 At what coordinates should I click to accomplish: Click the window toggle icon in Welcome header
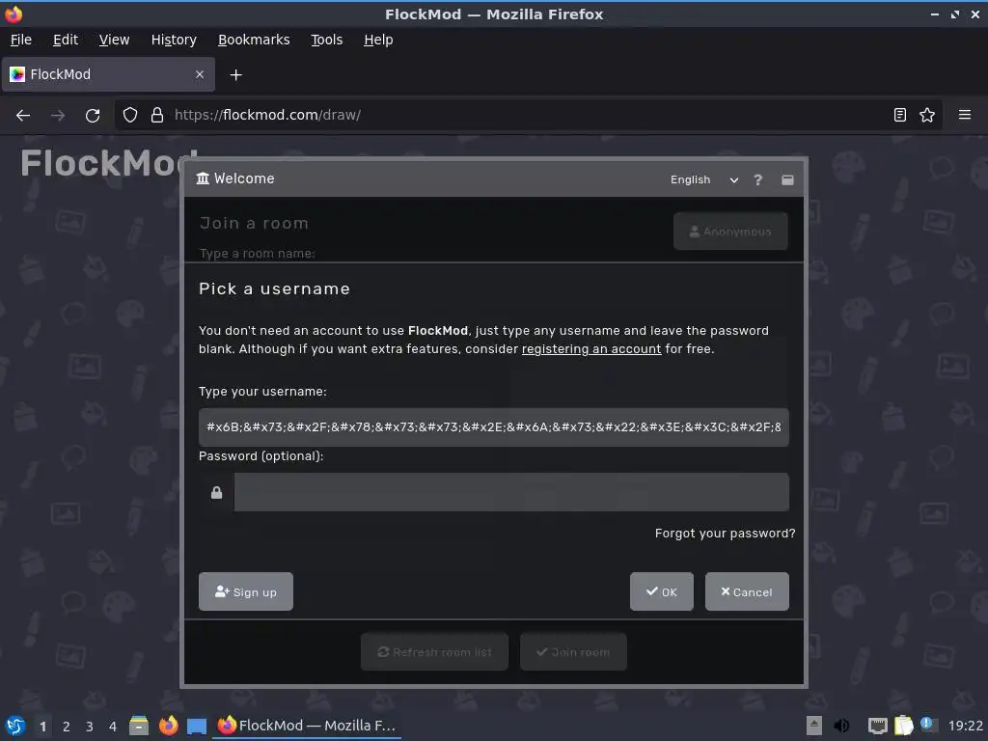coord(787,180)
